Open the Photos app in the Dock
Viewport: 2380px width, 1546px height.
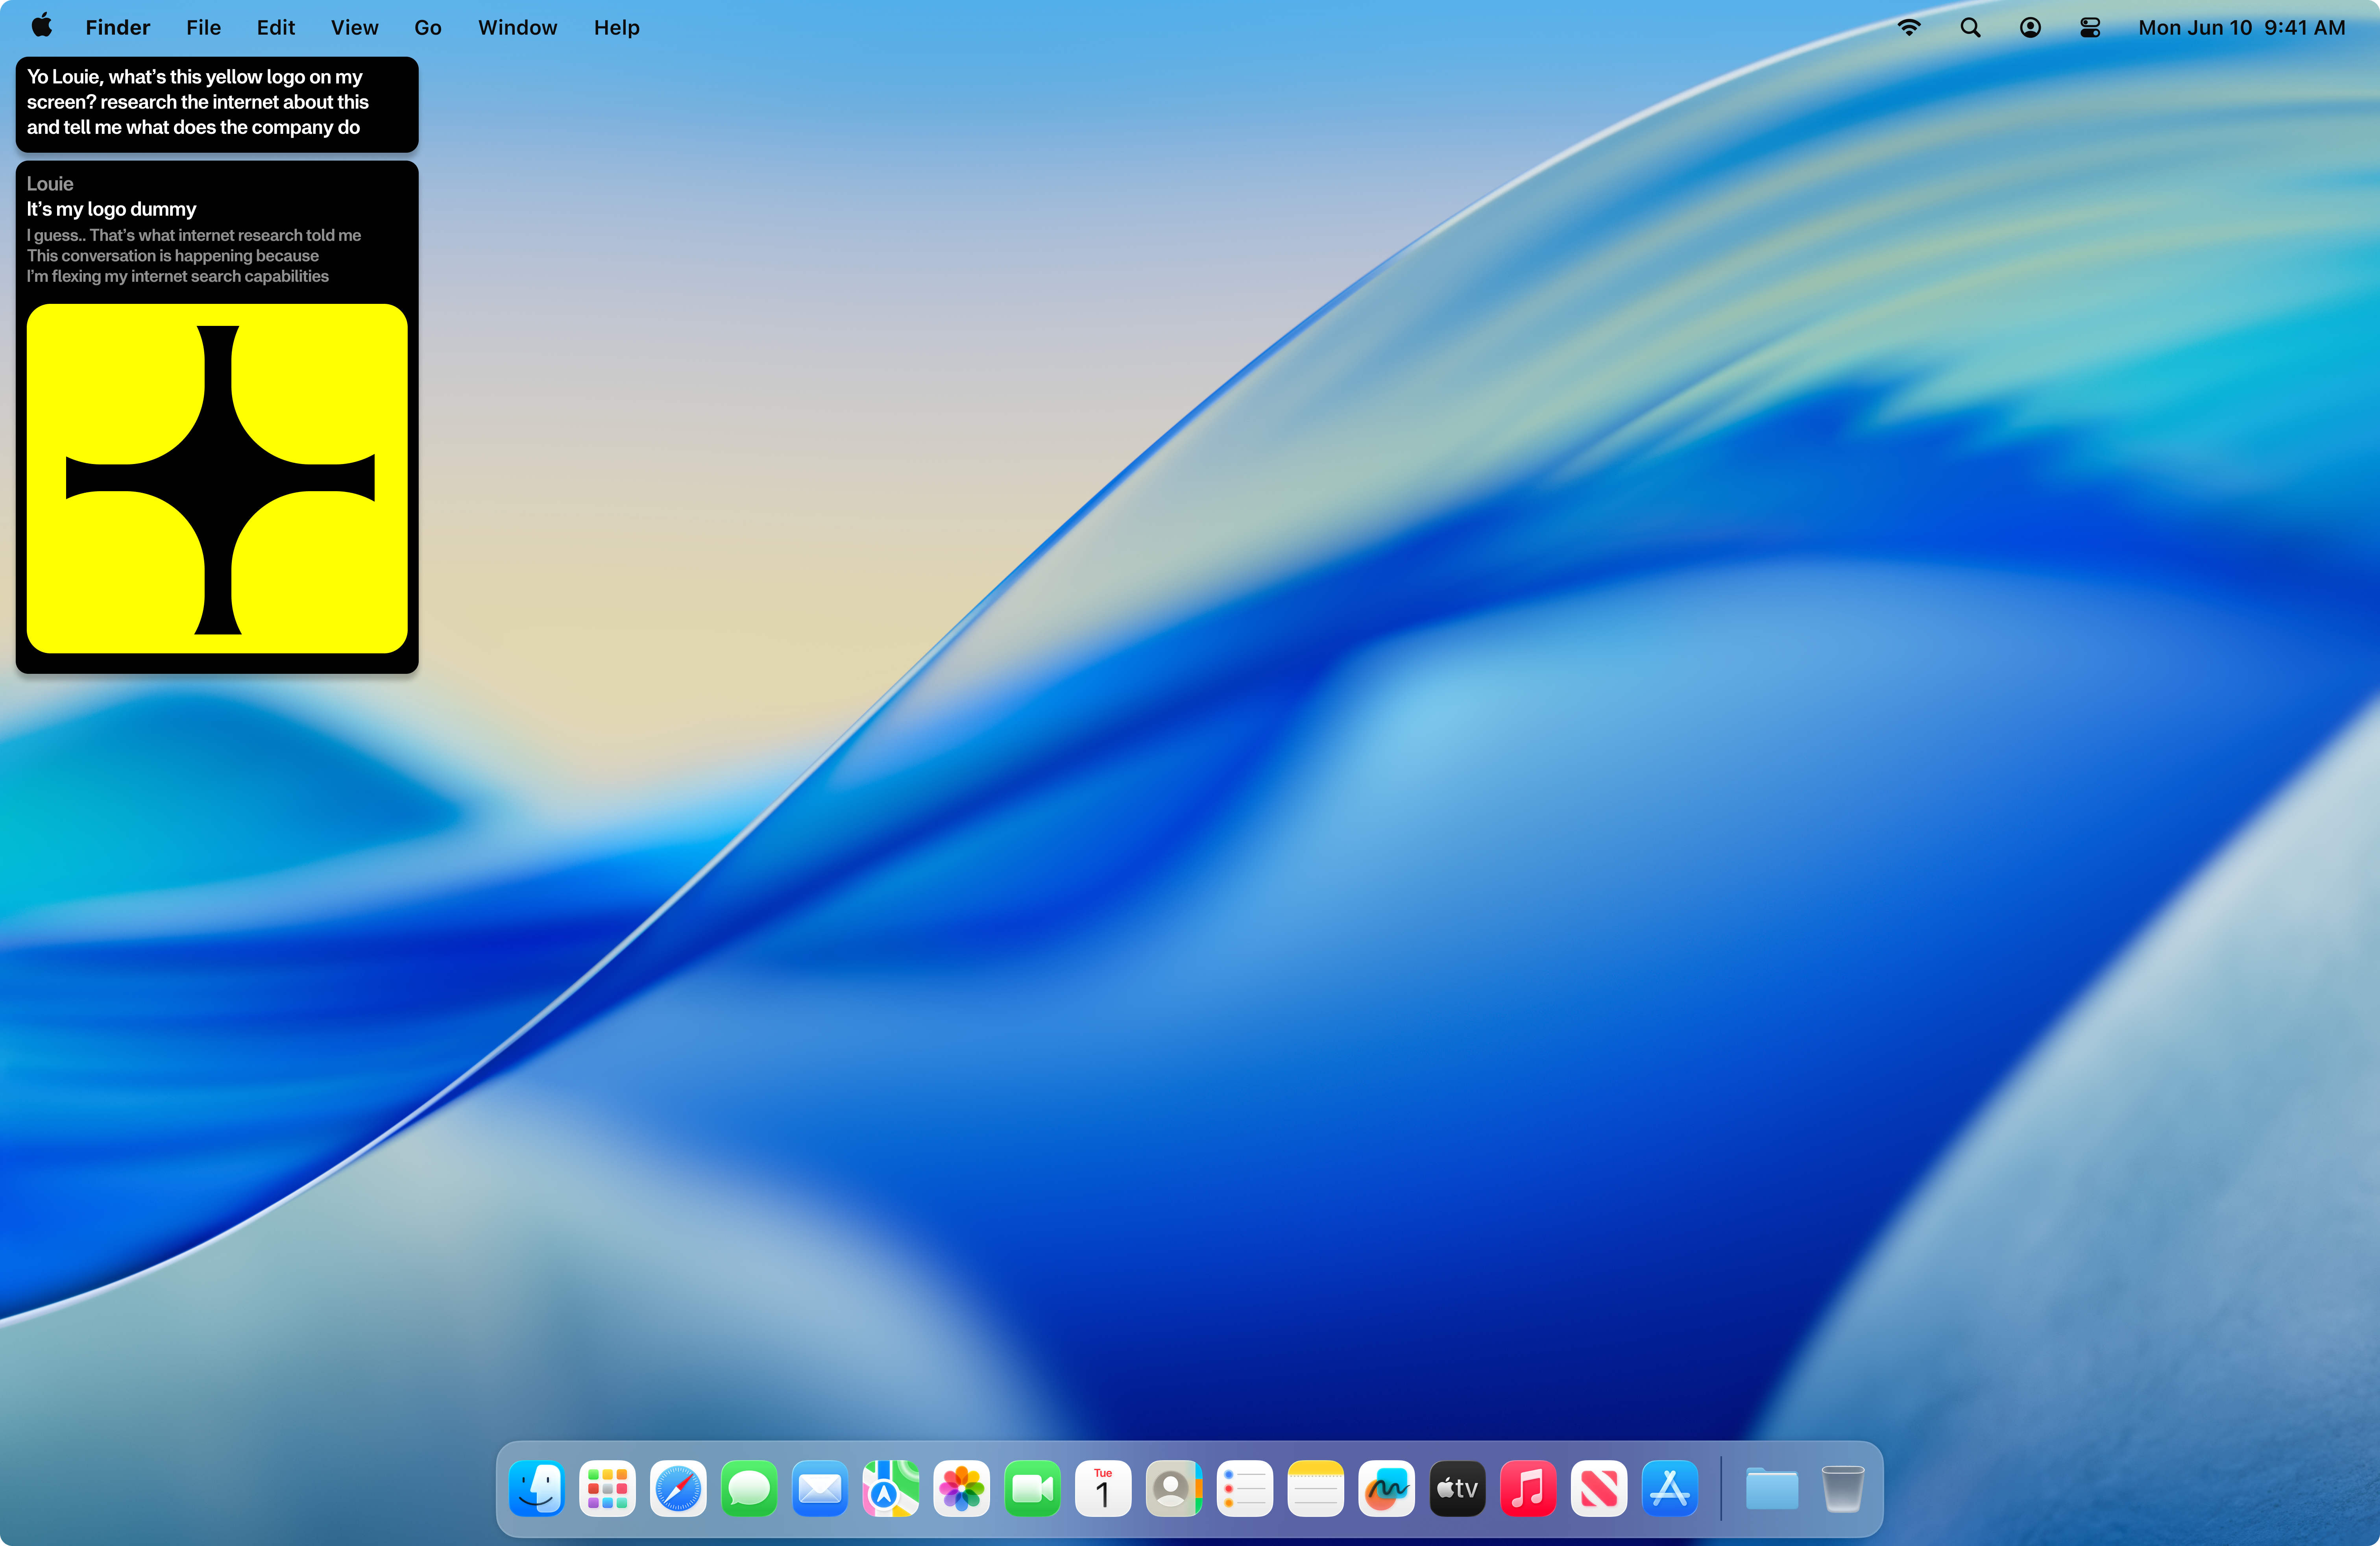tap(962, 1489)
